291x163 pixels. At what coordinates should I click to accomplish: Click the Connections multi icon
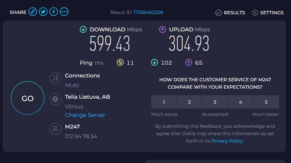coord(55,78)
